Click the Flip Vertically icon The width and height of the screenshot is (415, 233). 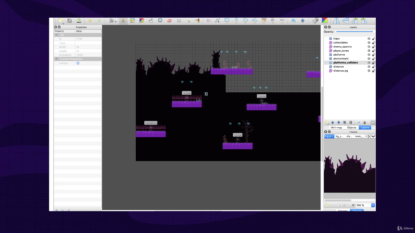coord(346,21)
